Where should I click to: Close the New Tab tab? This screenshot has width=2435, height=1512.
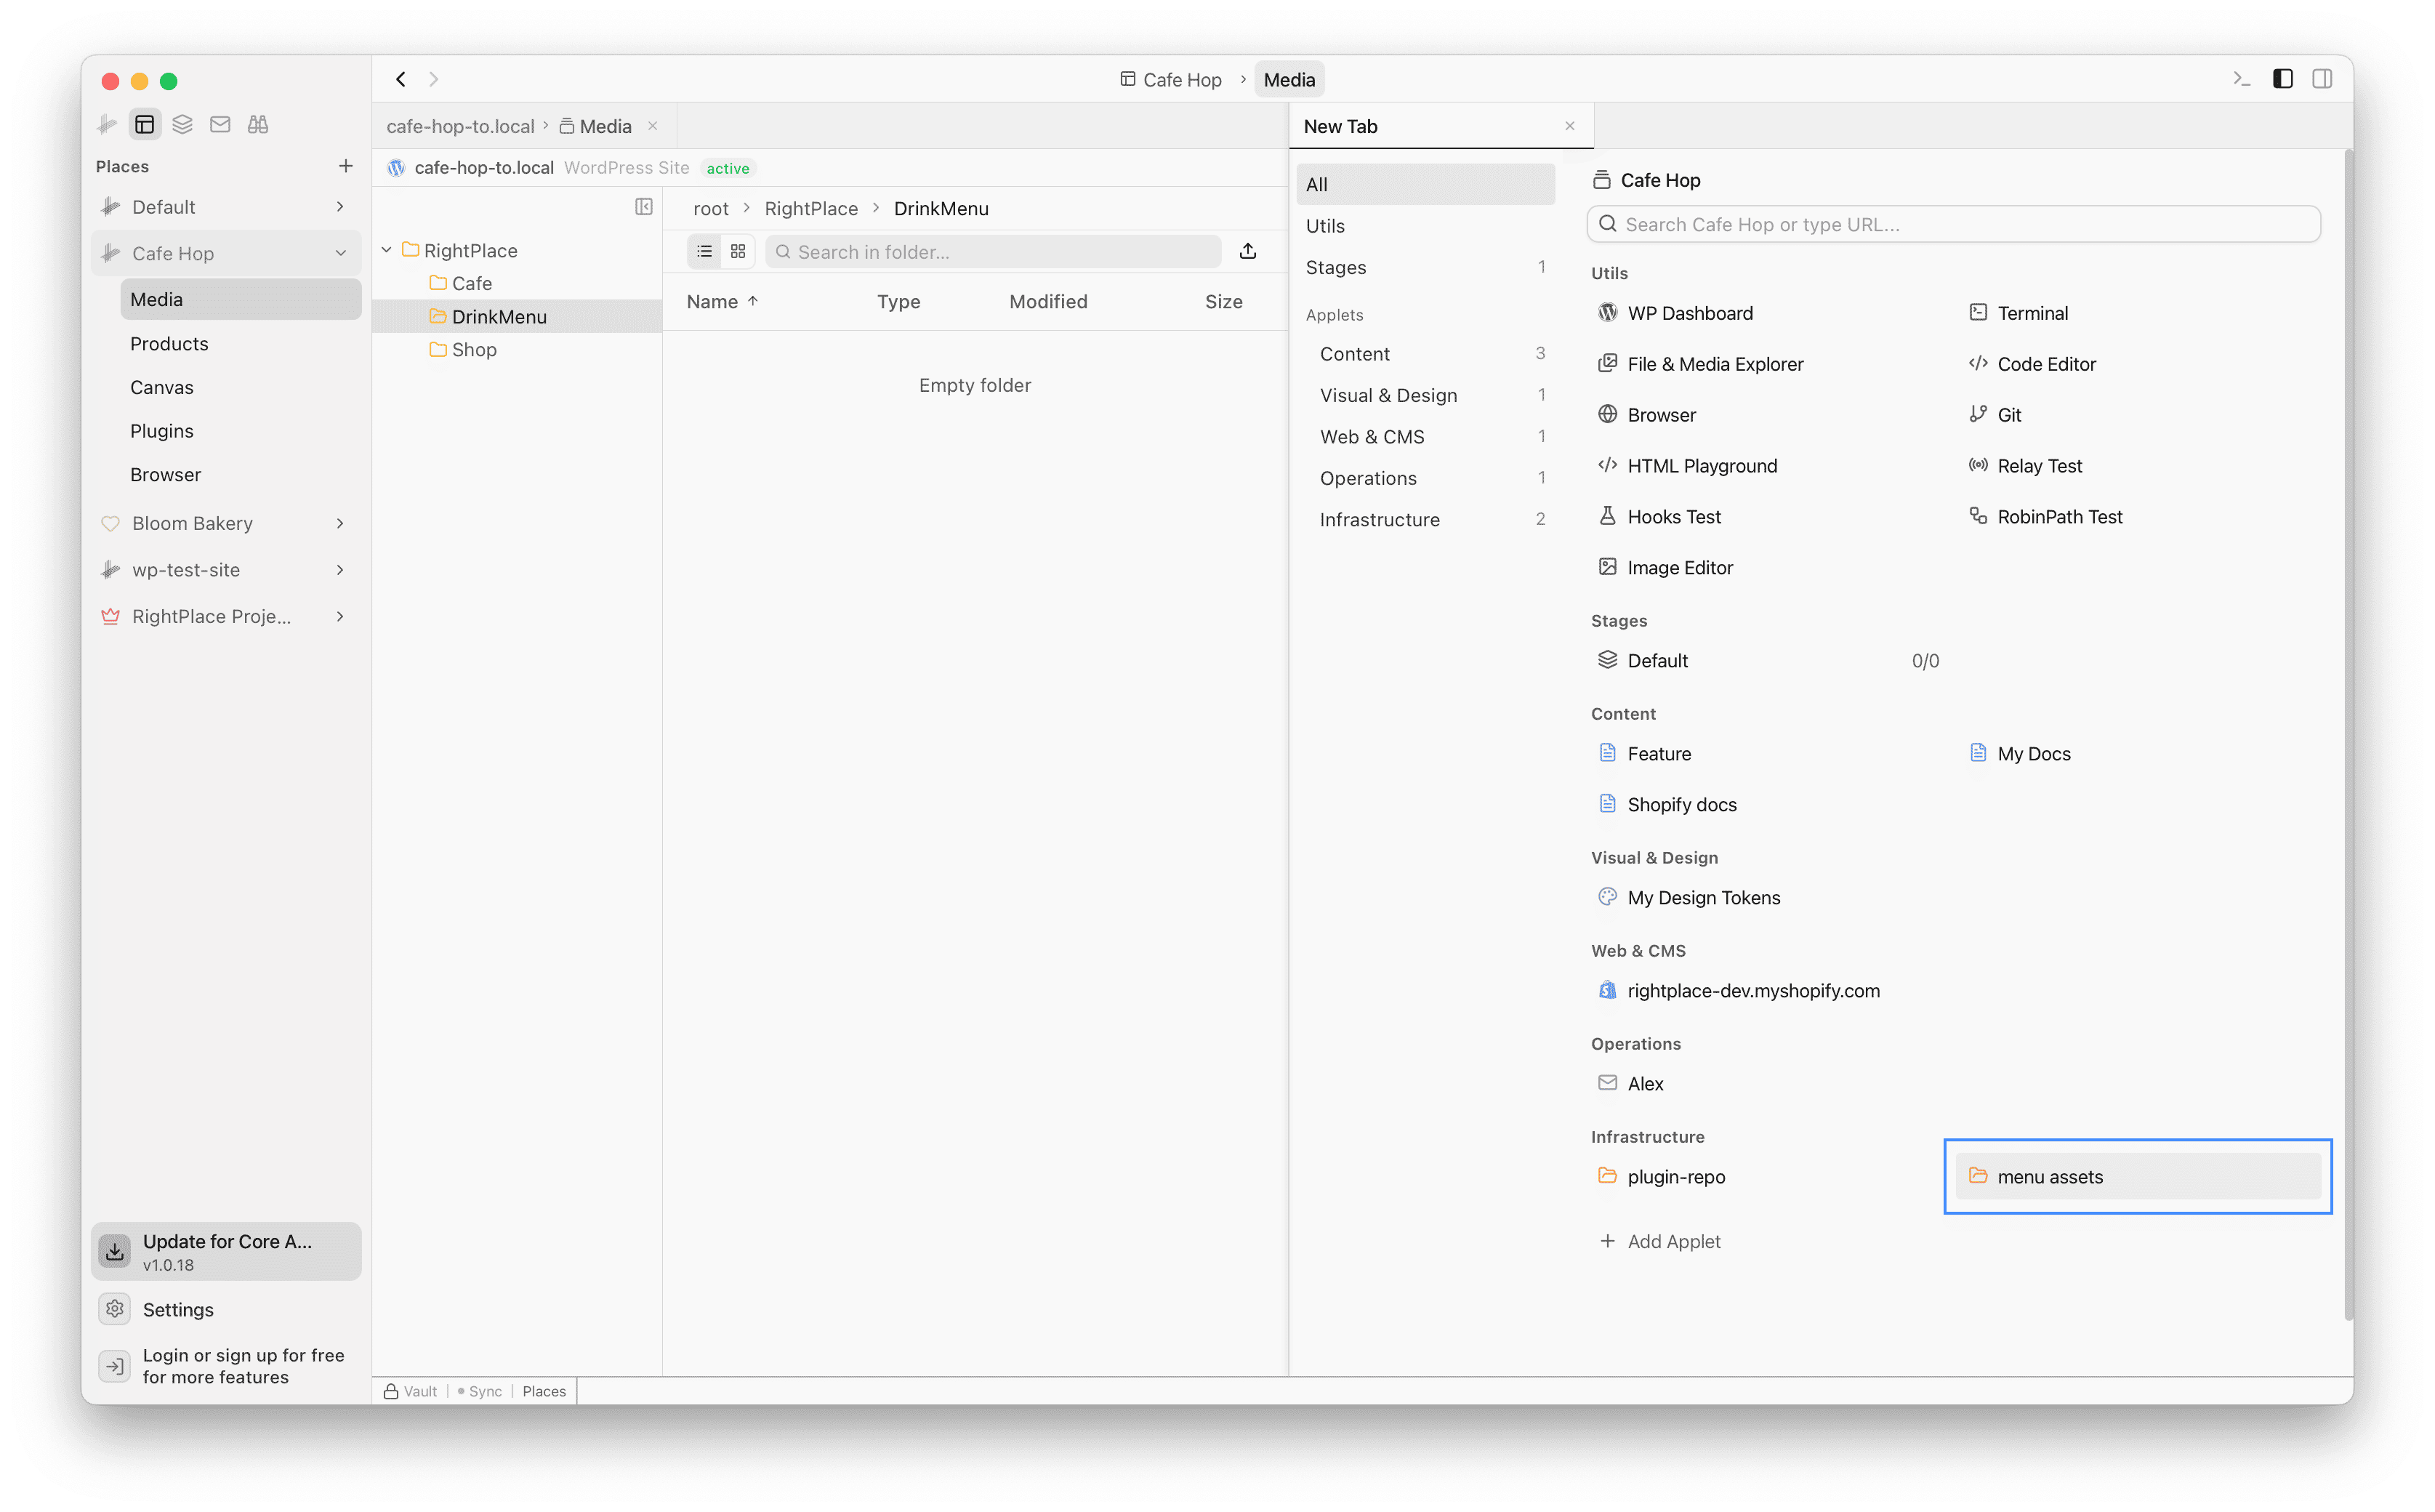(1570, 126)
